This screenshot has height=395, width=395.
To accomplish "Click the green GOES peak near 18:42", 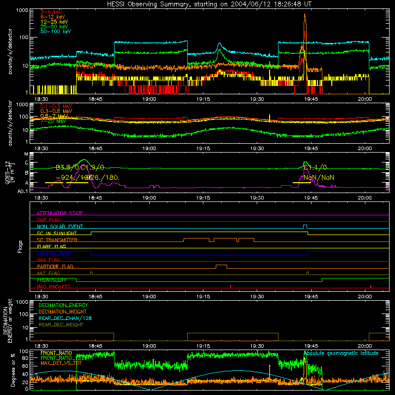I will click(x=84, y=159).
